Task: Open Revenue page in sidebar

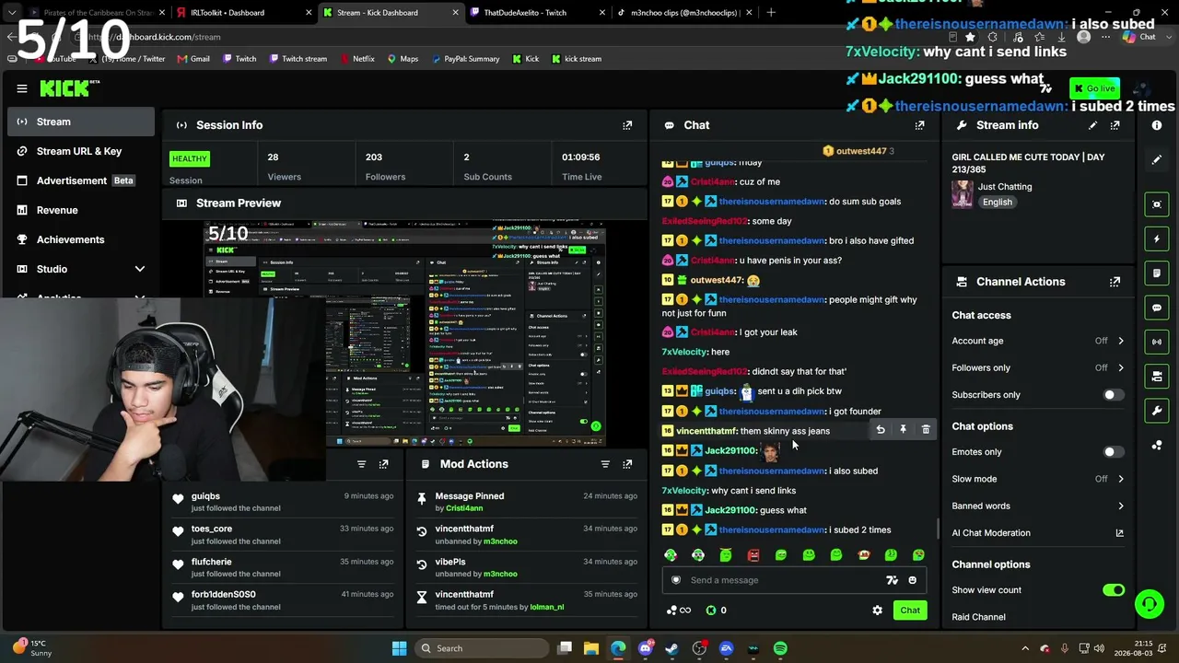Action: pyautogui.click(x=81, y=210)
